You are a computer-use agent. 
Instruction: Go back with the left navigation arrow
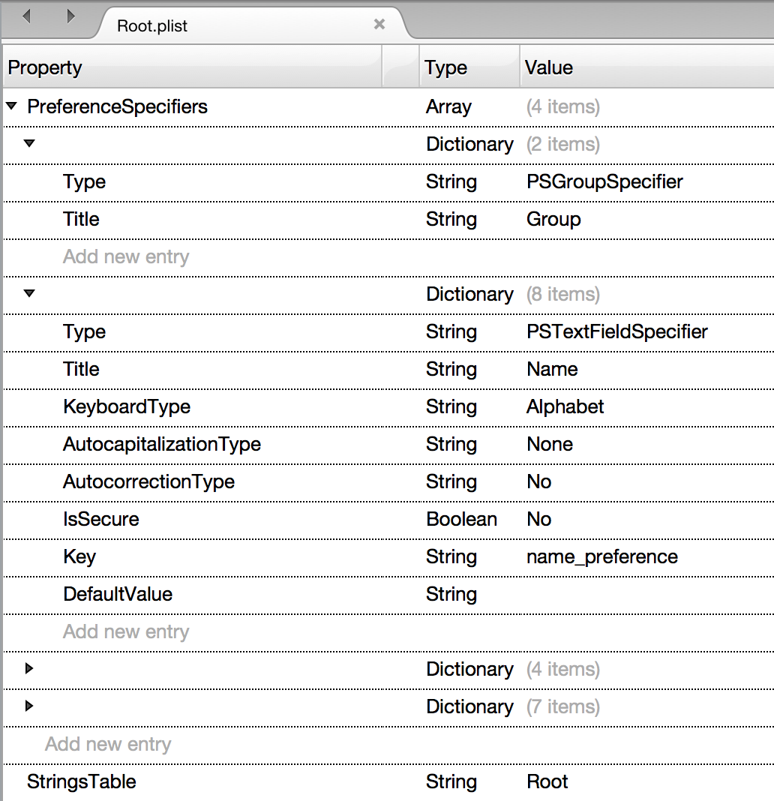click(x=26, y=16)
